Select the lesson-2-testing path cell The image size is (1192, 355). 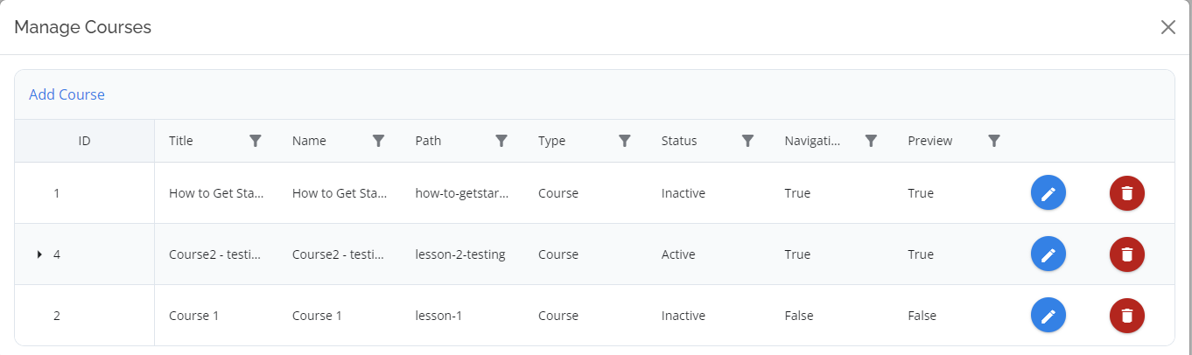469,254
